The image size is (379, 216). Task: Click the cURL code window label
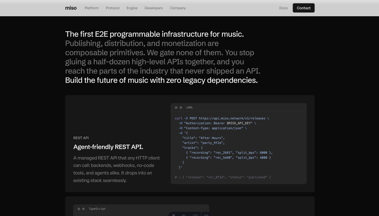pyautogui.click(x=189, y=108)
